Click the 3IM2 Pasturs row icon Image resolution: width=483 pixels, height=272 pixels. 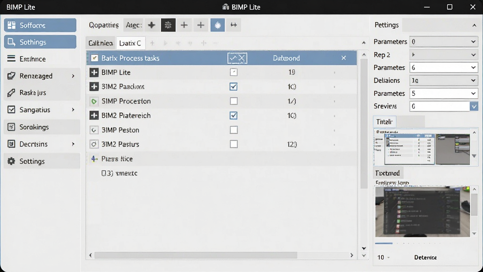coord(94,144)
